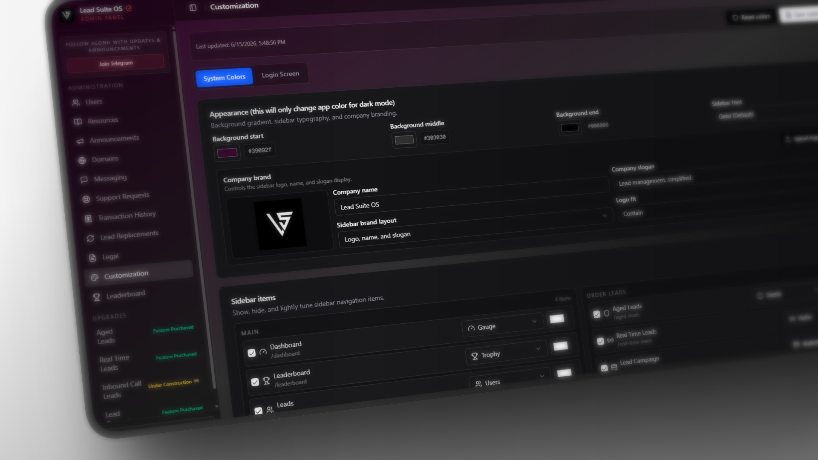The width and height of the screenshot is (818, 460).
Task: Click trophy icon in Leaderboard item row
Action: (266, 381)
